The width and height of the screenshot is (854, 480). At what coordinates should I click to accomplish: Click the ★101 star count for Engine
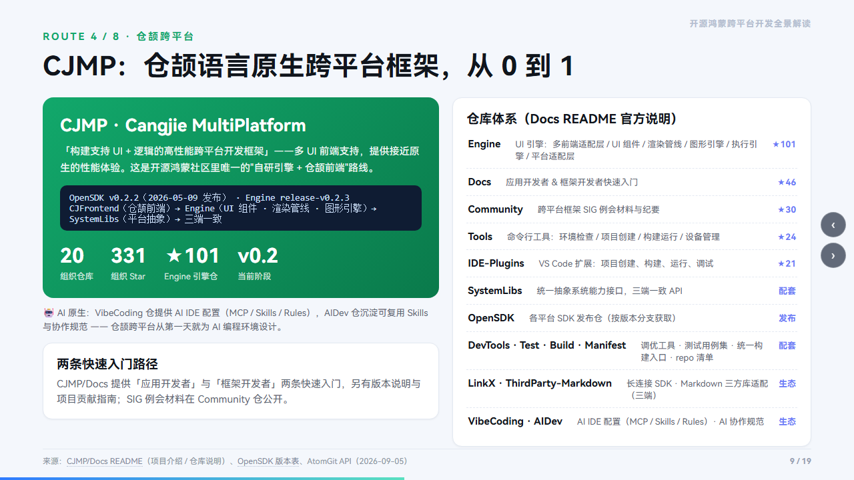[x=784, y=144]
